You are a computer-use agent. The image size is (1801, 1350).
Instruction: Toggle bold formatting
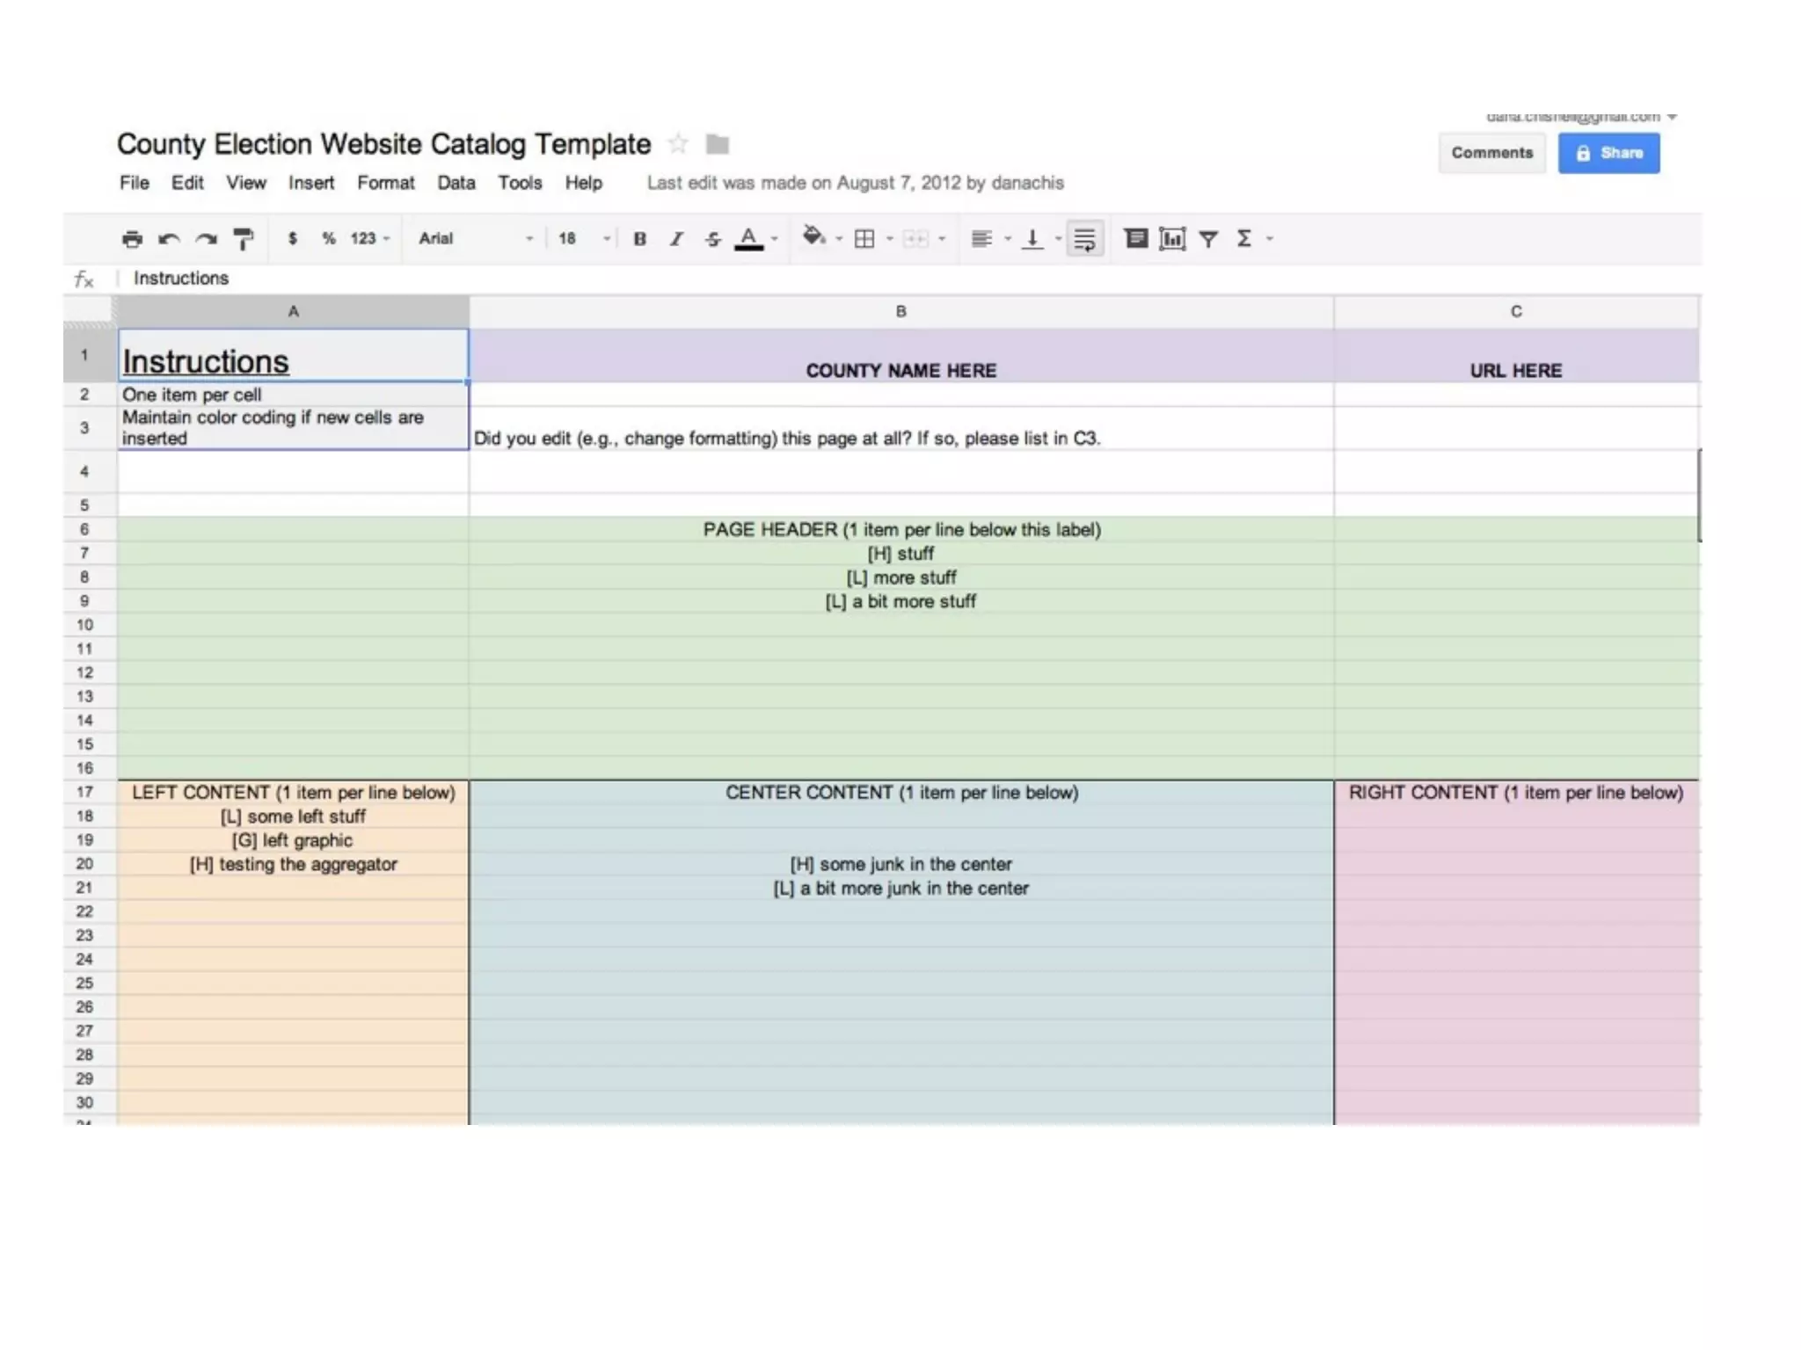[x=639, y=239]
